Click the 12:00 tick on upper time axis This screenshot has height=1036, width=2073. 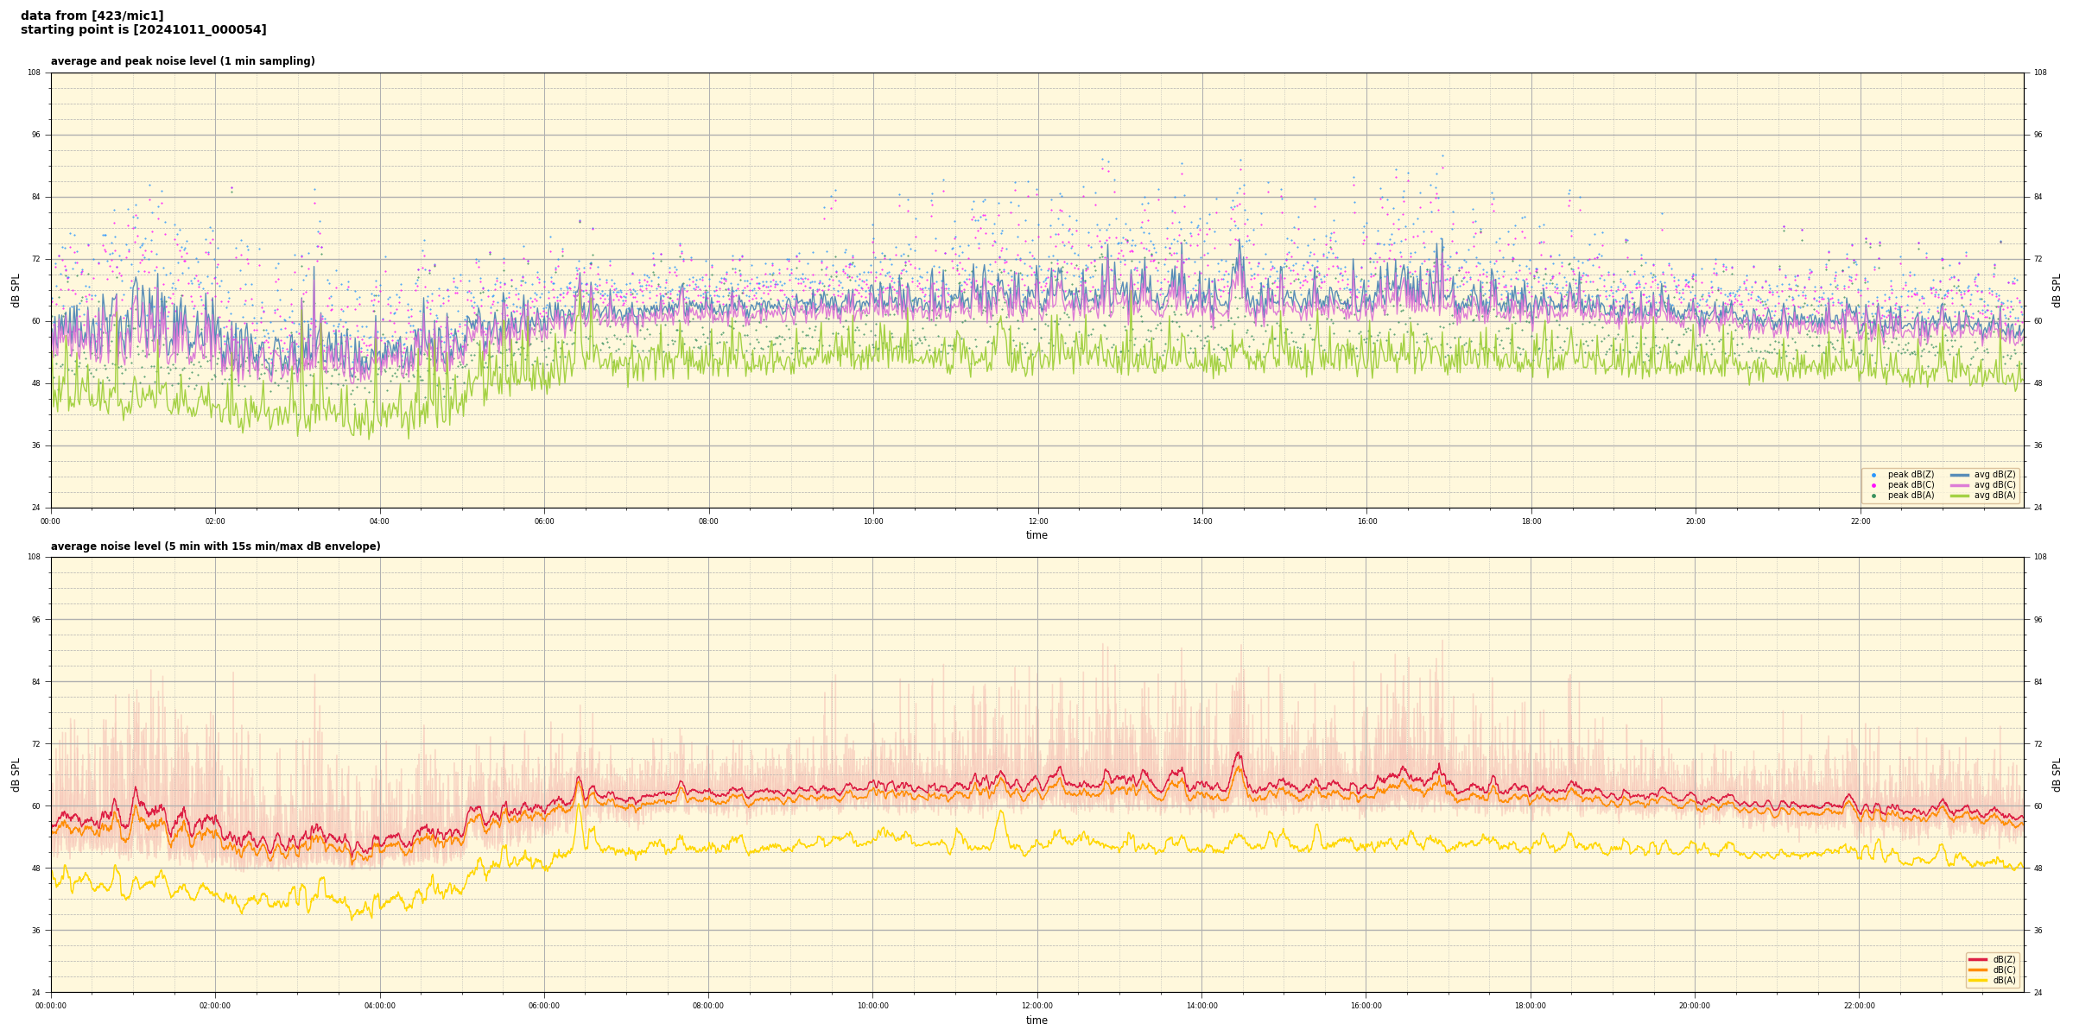point(1037,521)
